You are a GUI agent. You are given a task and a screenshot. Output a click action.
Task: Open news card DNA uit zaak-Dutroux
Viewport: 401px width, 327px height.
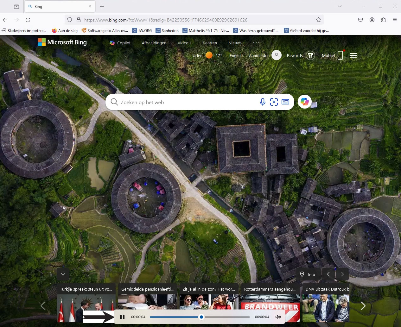(x=326, y=303)
